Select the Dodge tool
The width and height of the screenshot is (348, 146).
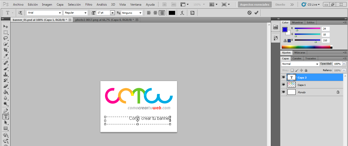tap(6, 104)
